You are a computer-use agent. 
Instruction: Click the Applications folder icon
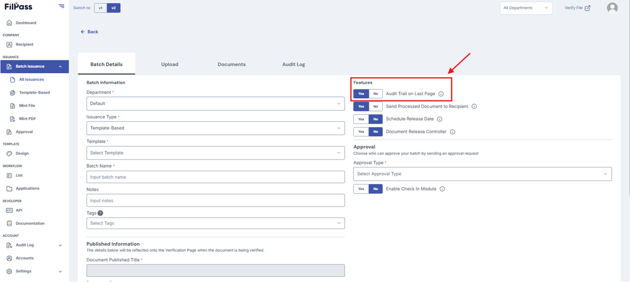[9, 188]
